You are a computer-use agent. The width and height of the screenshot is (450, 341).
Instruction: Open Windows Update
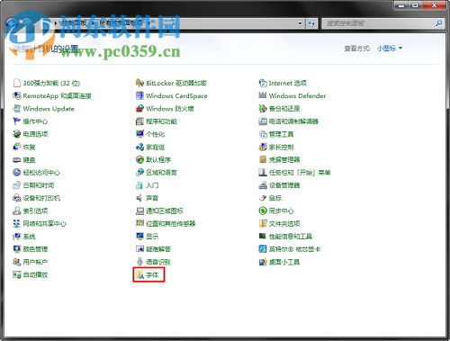click(x=43, y=109)
